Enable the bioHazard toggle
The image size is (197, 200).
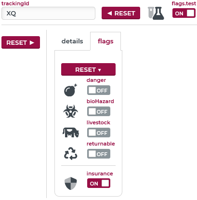pos(99,111)
